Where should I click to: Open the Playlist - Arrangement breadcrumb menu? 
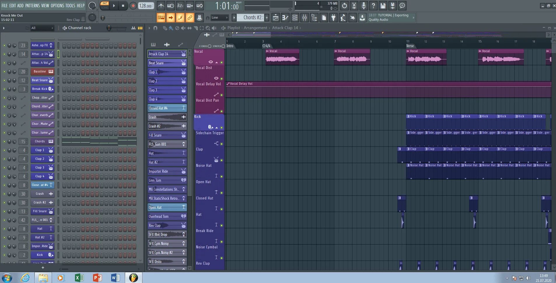click(247, 28)
